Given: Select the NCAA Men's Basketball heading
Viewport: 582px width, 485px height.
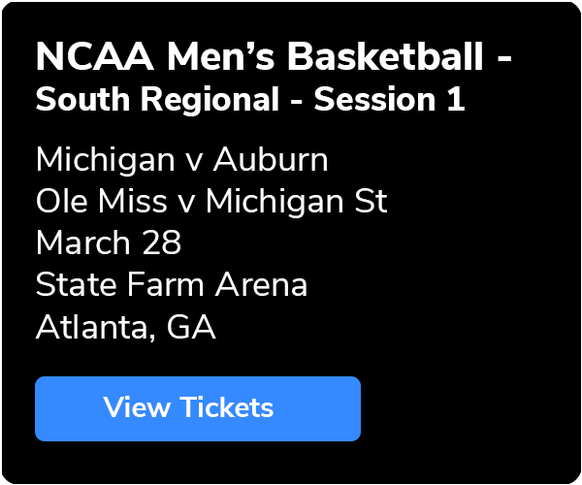Looking at the screenshot, I should (274, 57).
